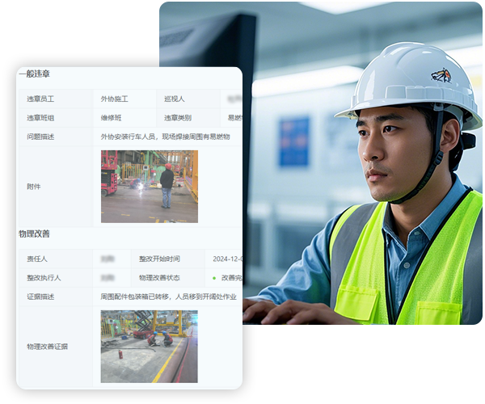Click the 证据描述 text about 周围配件包装箱
Screen dimensions: 485x404
pos(168,296)
